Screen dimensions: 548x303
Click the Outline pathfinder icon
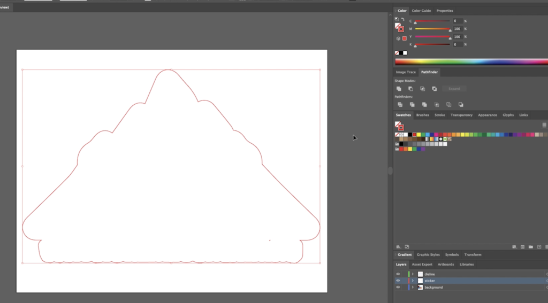click(x=449, y=104)
